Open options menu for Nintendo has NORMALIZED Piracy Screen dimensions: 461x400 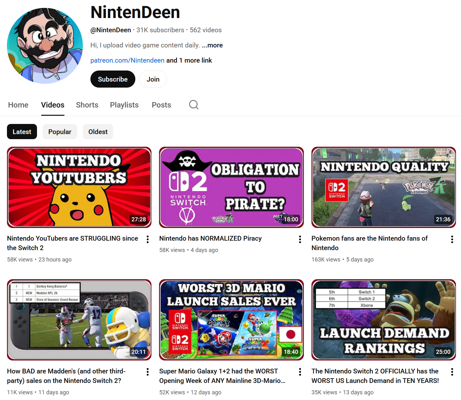pyautogui.click(x=300, y=239)
